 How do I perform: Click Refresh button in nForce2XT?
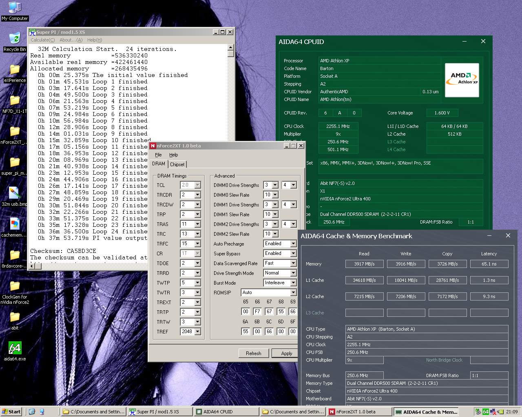point(253,353)
